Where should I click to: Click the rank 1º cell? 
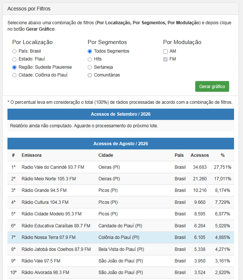point(13,167)
